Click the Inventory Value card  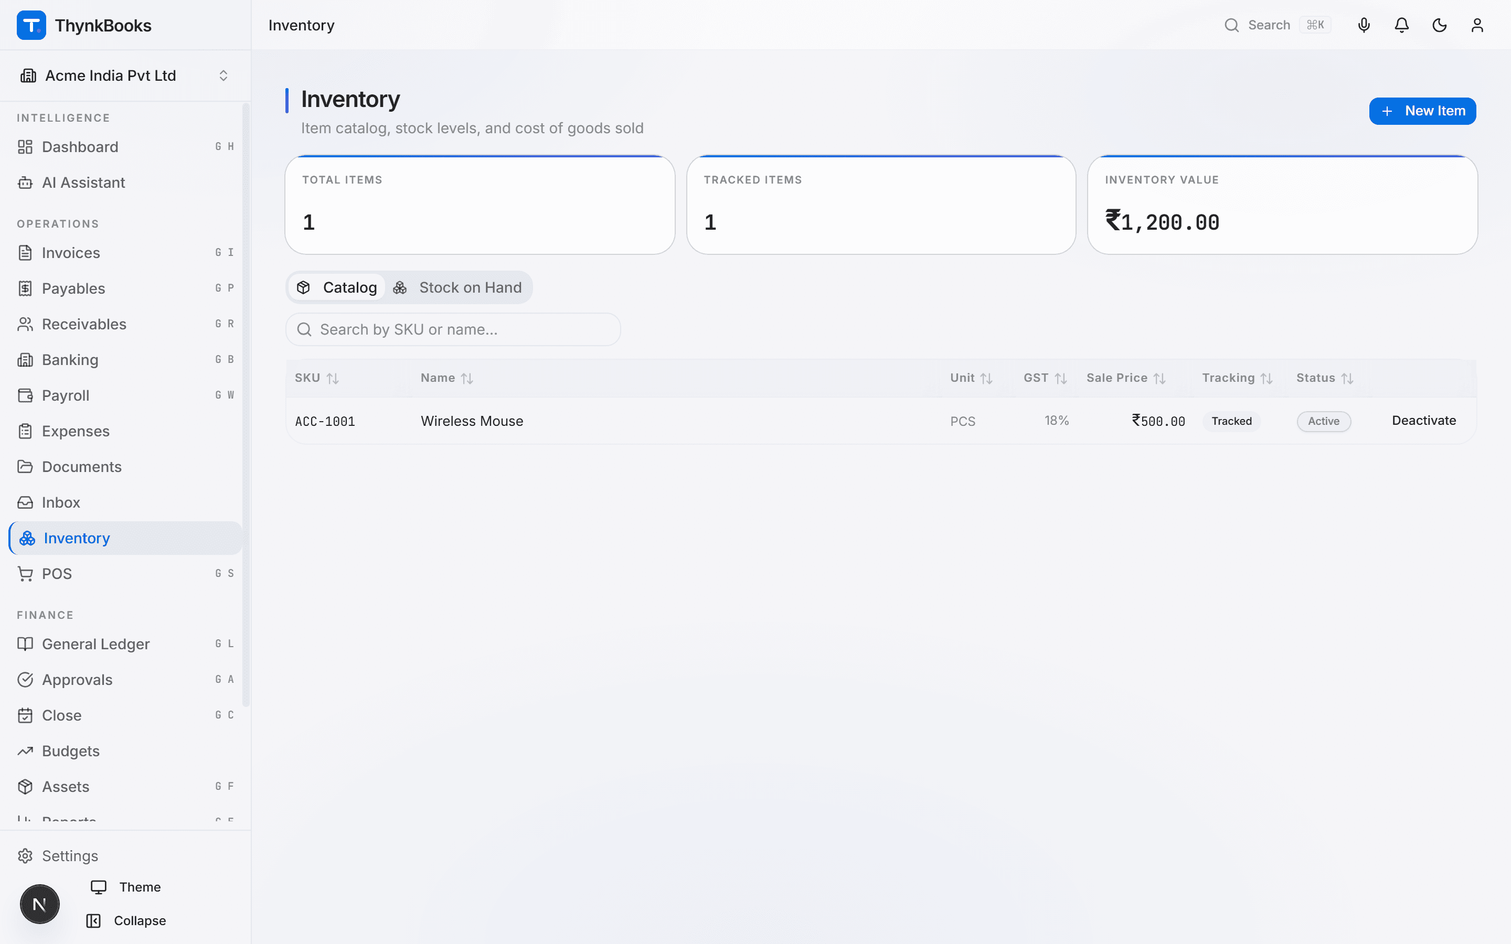[1282, 205]
